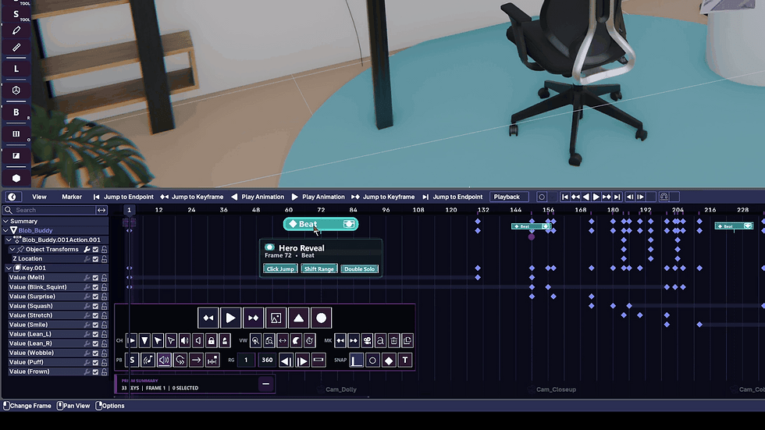Toggle the S sync button in PB row
Image resolution: width=765 pixels, height=430 pixels.
coord(132,361)
